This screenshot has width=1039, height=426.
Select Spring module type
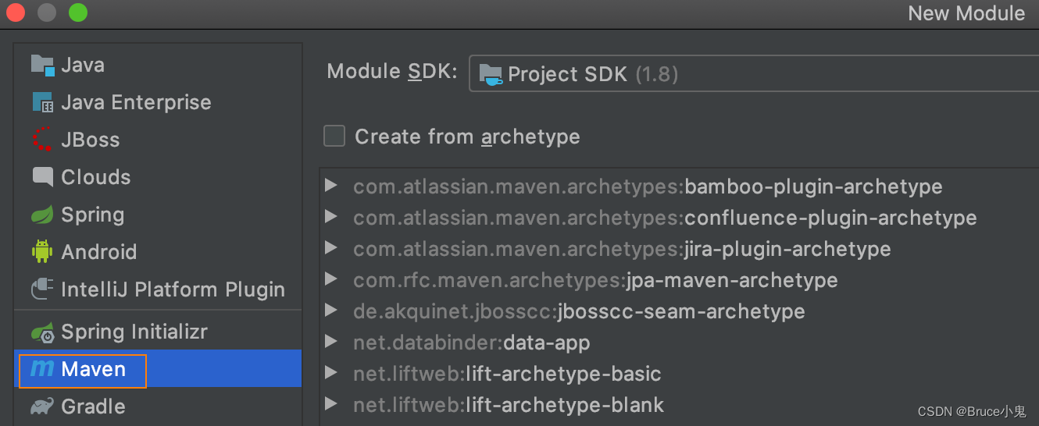click(158, 215)
